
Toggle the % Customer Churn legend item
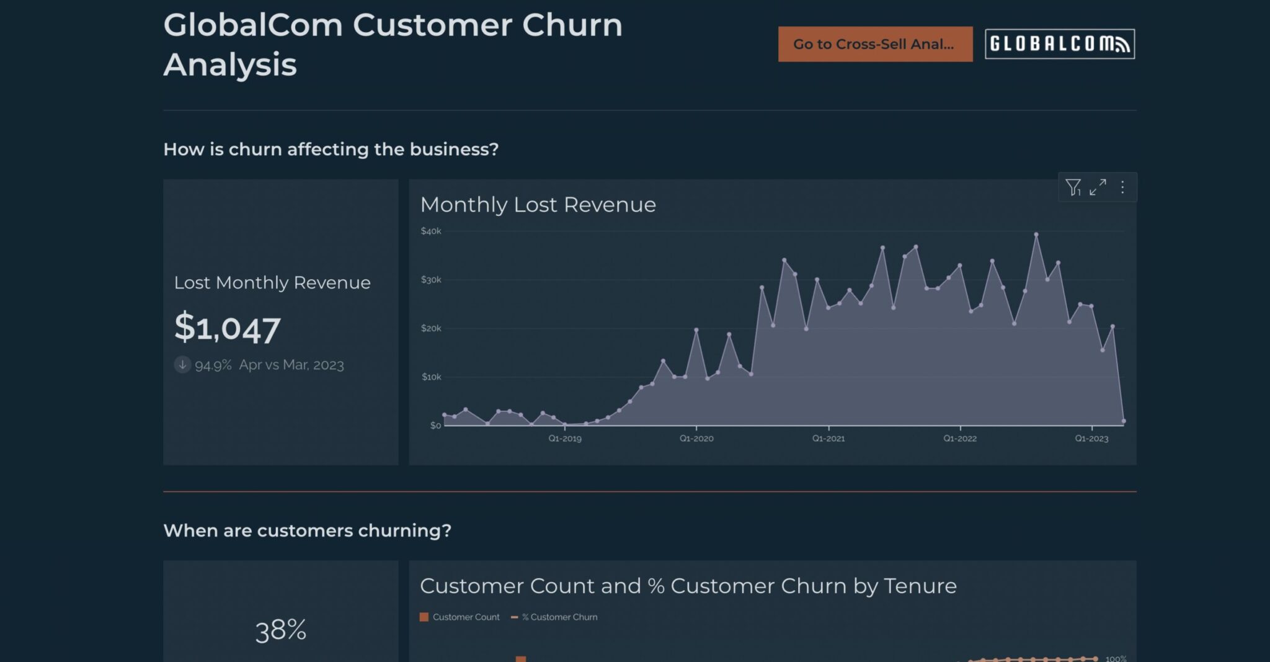pyautogui.click(x=554, y=617)
